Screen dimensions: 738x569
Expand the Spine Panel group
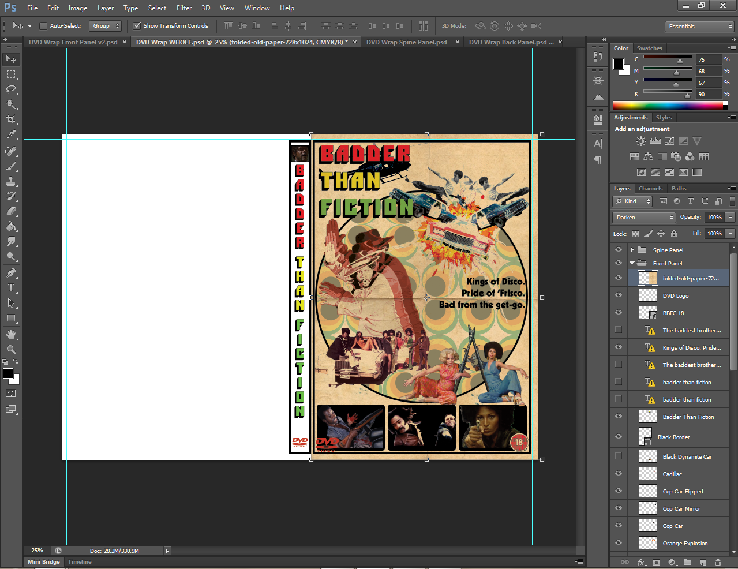632,250
